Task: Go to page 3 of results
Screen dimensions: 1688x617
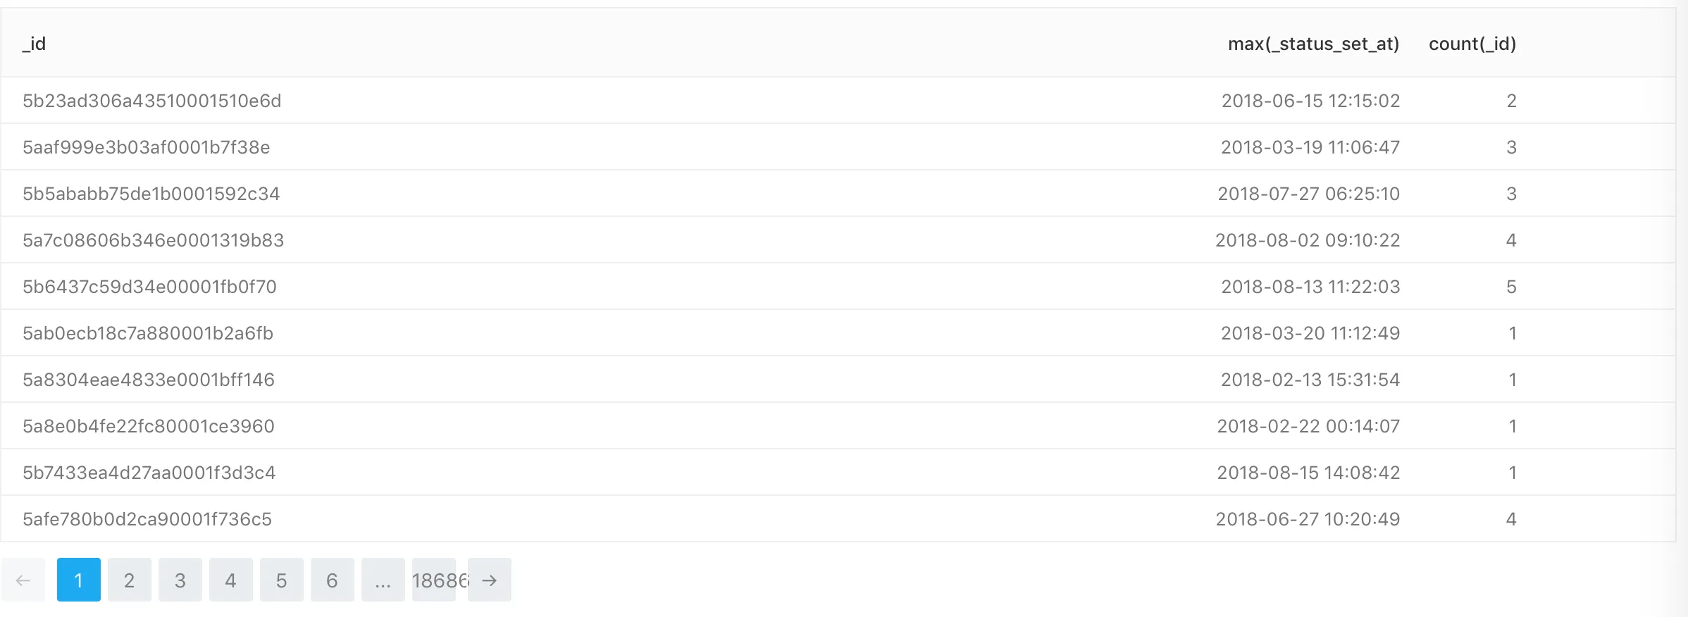Action: coord(180,580)
